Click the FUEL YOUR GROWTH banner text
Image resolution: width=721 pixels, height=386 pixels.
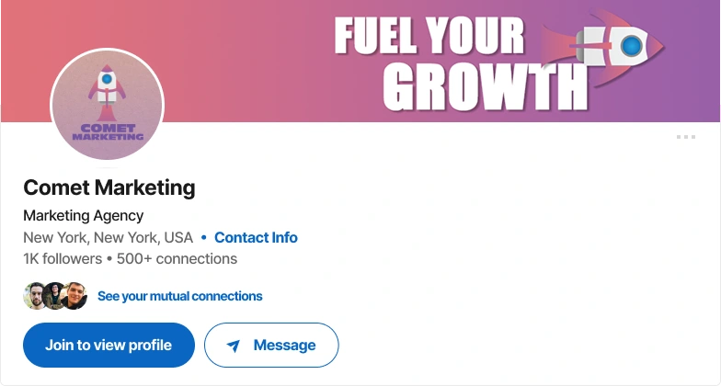(x=462, y=63)
